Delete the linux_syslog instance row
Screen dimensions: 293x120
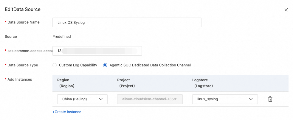tap(270, 99)
